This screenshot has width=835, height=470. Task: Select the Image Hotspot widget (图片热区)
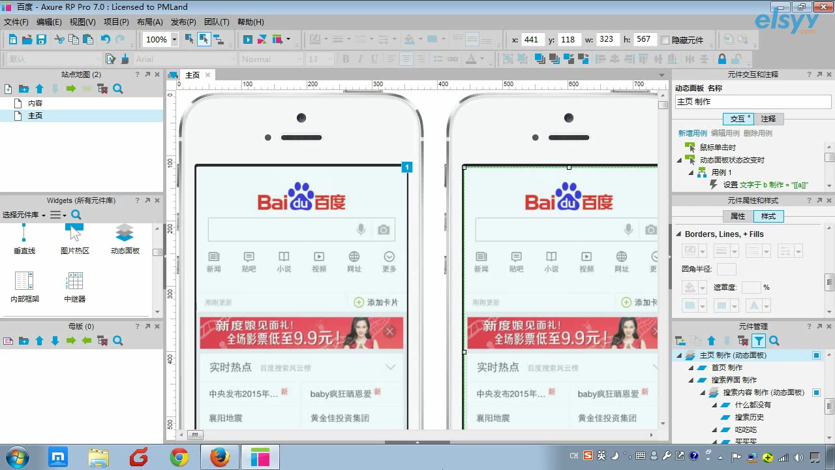click(x=74, y=239)
